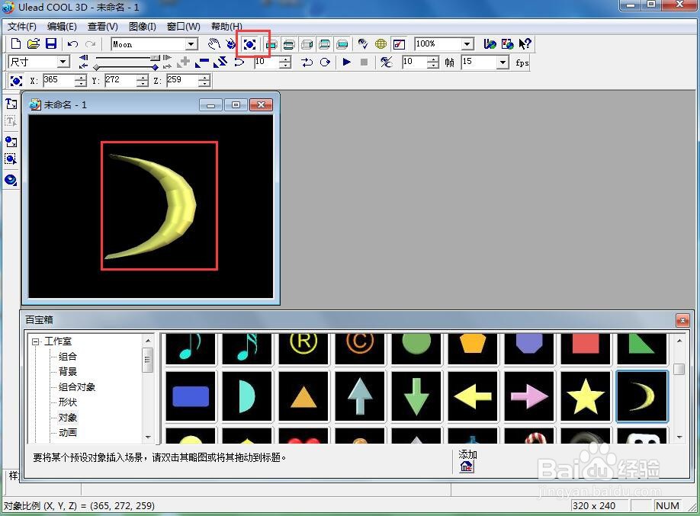Open the 尺寸 property dropdown
The image size is (700, 516).
(x=63, y=62)
